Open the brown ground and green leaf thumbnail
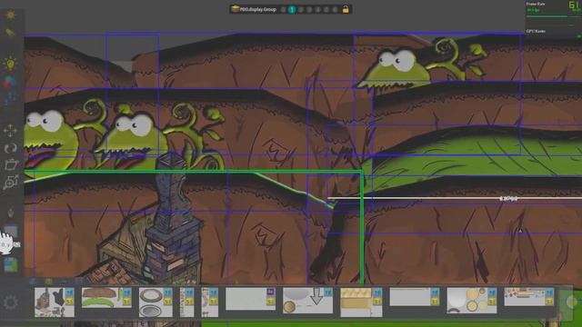The image size is (582, 327). coord(106,297)
